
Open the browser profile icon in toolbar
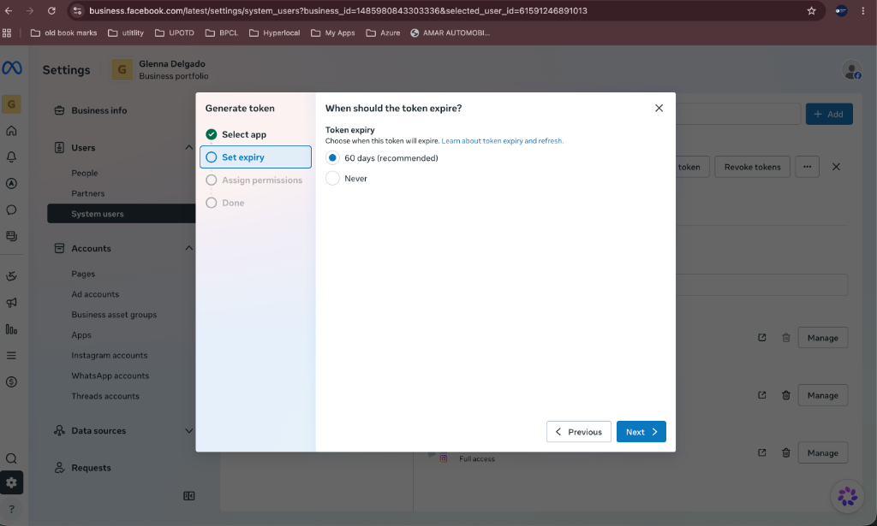841,10
